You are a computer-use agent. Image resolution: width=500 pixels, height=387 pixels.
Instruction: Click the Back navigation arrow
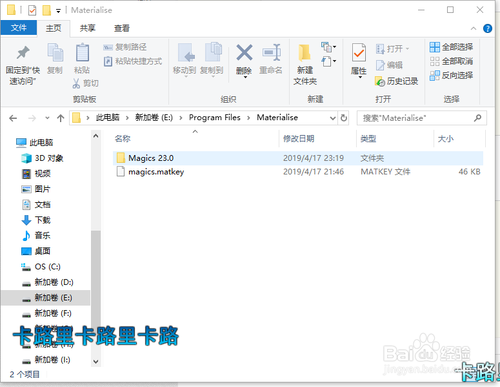click(13, 118)
